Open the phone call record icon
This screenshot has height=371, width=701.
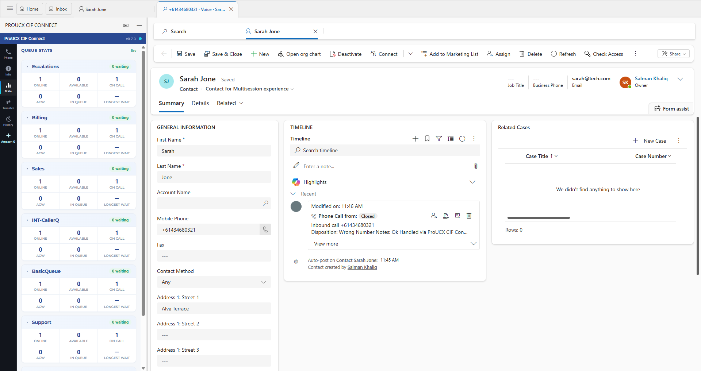pos(457,216)
